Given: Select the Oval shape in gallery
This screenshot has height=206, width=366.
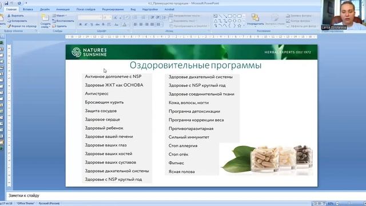Looking at the screenshot, I should (x=234, y=16).
